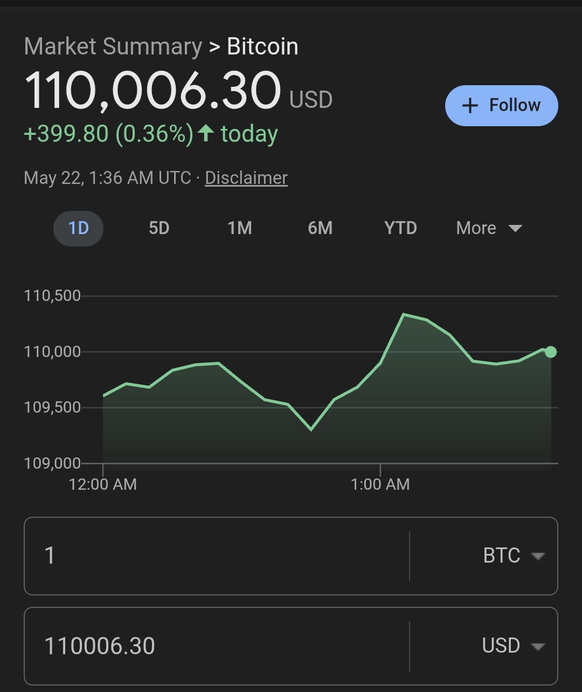Show the 6M price chart
Screen dimensions: 582x692
(x=320, y=228)
